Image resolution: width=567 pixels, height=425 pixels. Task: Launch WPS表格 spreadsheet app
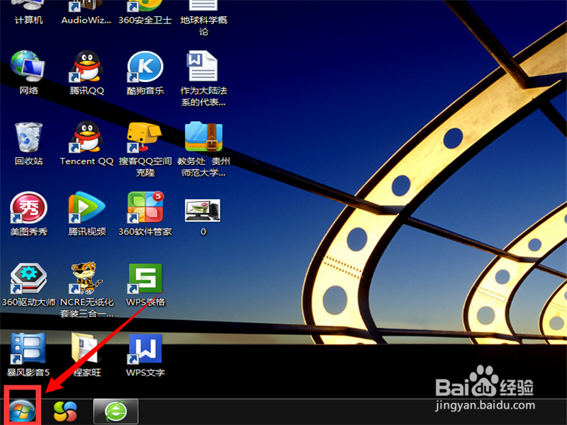[x=145, y=284]
